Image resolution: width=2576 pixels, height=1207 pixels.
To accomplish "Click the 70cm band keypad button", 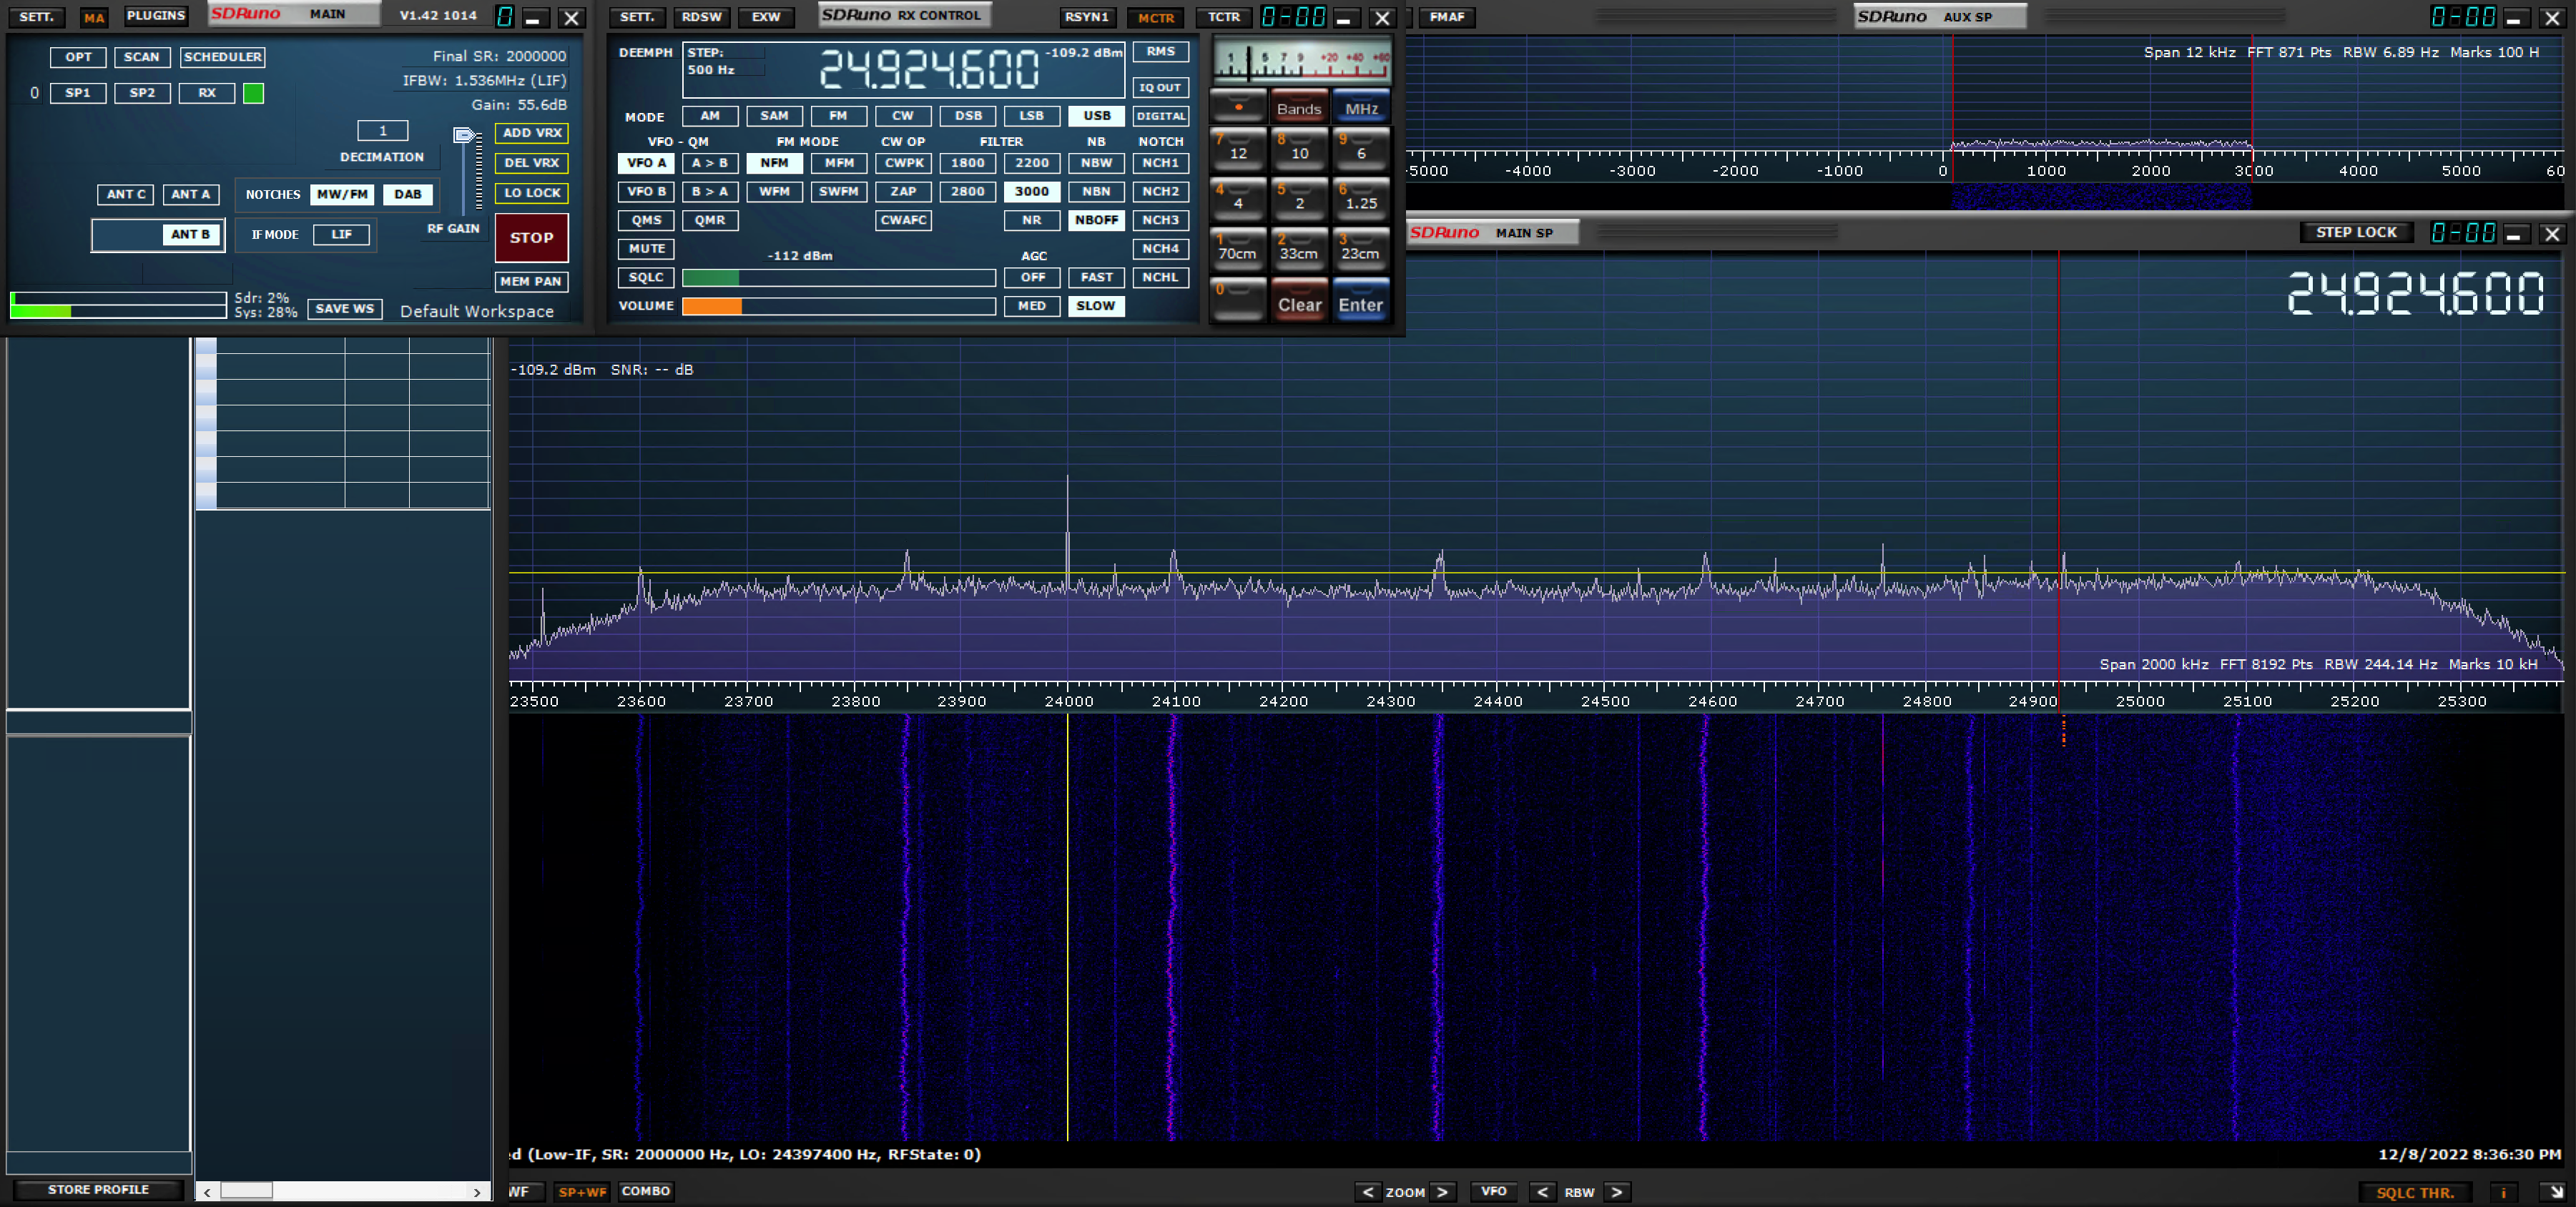I will pos(1238,249).
